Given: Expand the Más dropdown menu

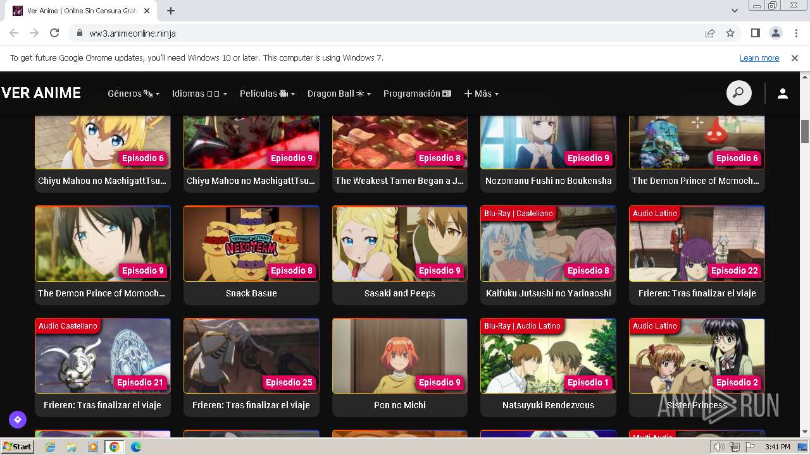Looking at the screenshot, I should (x=482, y=94).
